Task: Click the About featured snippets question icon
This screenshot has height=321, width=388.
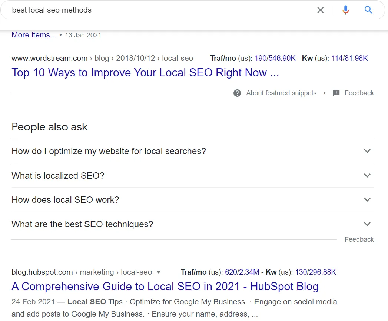Action: (237, 93)
